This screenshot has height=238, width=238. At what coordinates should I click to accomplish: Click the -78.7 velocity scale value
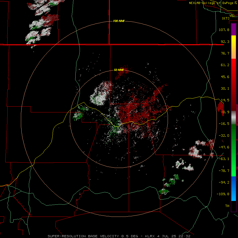coord(224,171)
